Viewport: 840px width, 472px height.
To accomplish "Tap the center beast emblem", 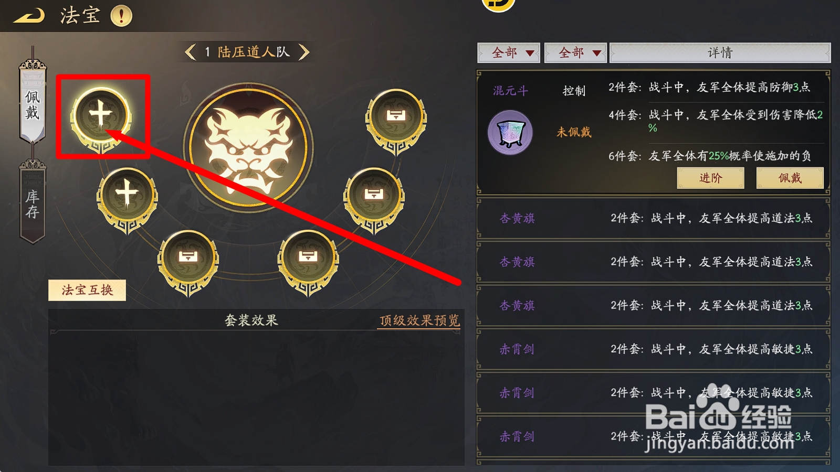I will [248, 147].
